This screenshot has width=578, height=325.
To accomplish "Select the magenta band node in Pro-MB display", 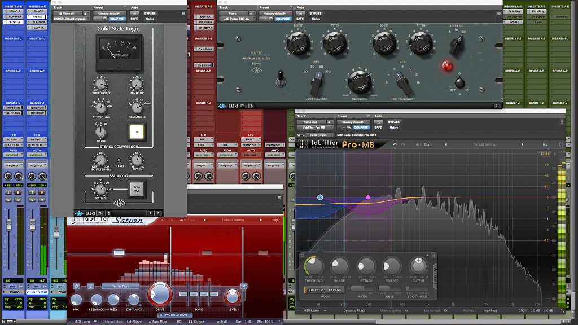I will (x=368, y=197).
